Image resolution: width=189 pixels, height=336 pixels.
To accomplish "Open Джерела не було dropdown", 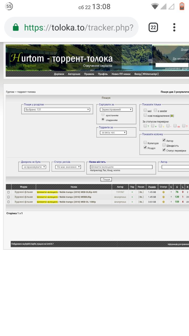I will (34, 167).
